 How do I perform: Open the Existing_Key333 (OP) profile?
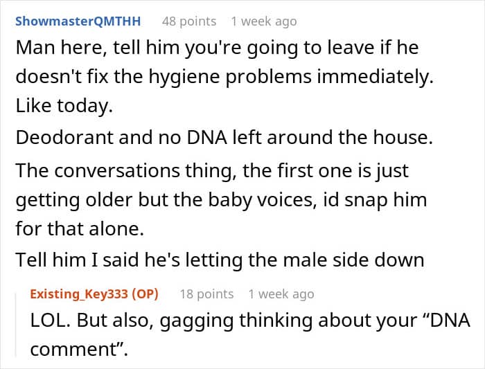[x=94, y=294]
